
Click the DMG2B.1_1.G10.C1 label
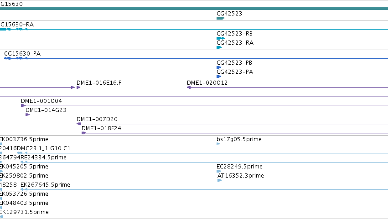(x=44, y=148)
